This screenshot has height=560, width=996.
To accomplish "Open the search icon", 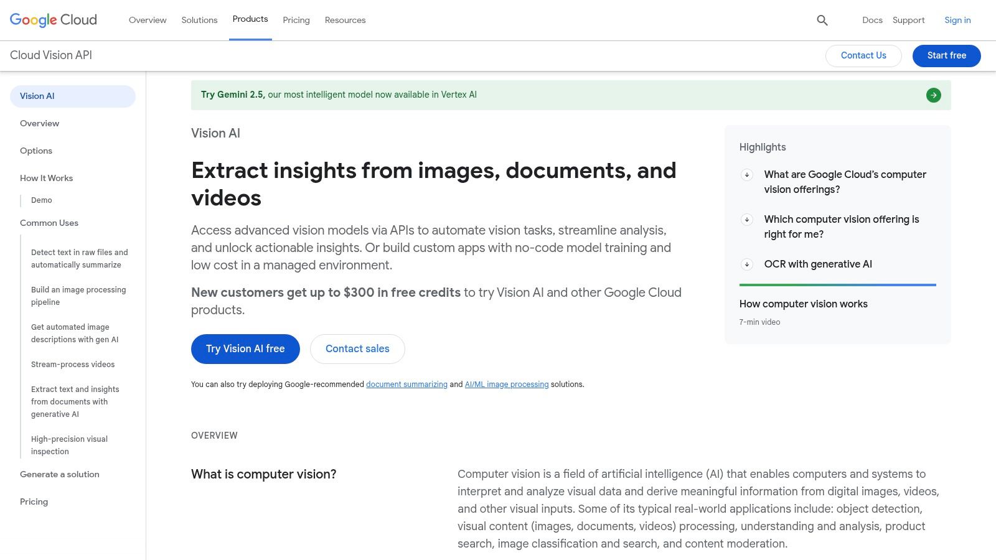I will 822,20.
